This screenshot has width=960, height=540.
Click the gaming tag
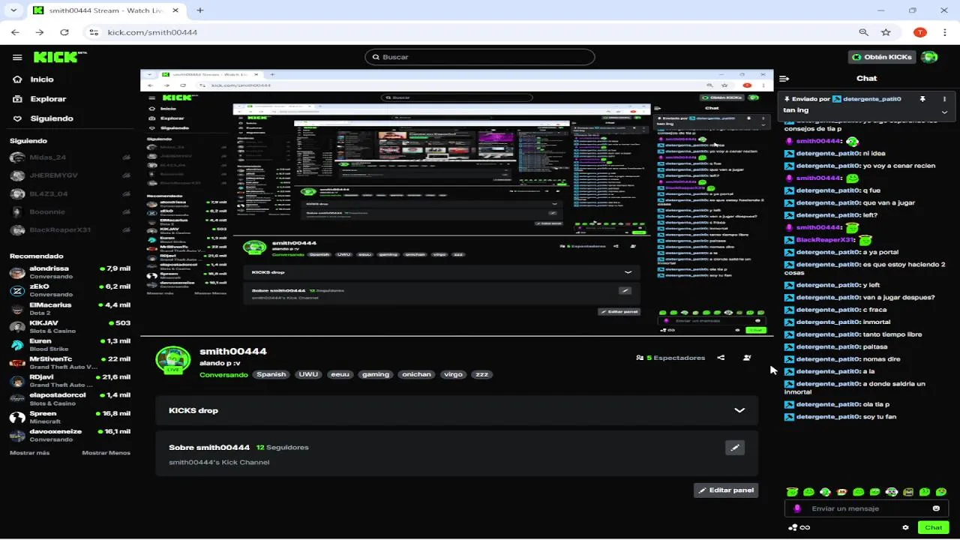click(376, 374)
